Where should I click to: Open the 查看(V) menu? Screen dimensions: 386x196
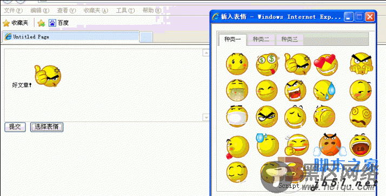[x=66, y=11]
